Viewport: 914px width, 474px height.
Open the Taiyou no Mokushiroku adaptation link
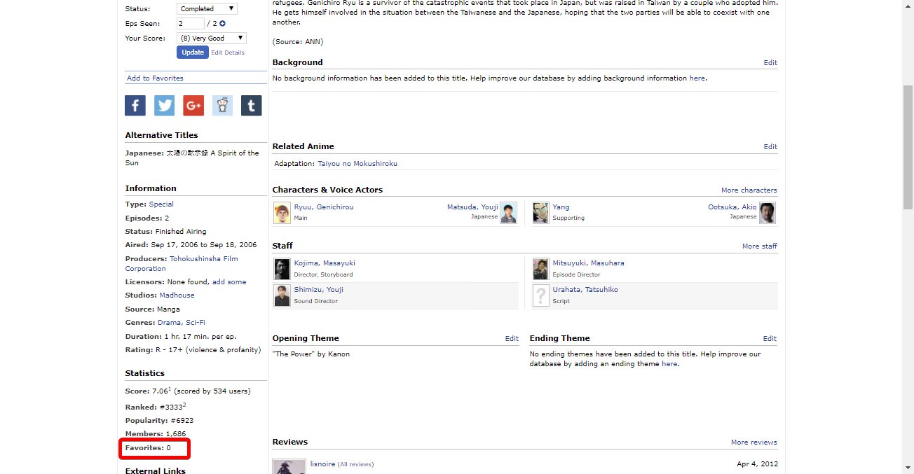[x=357, y=164]
